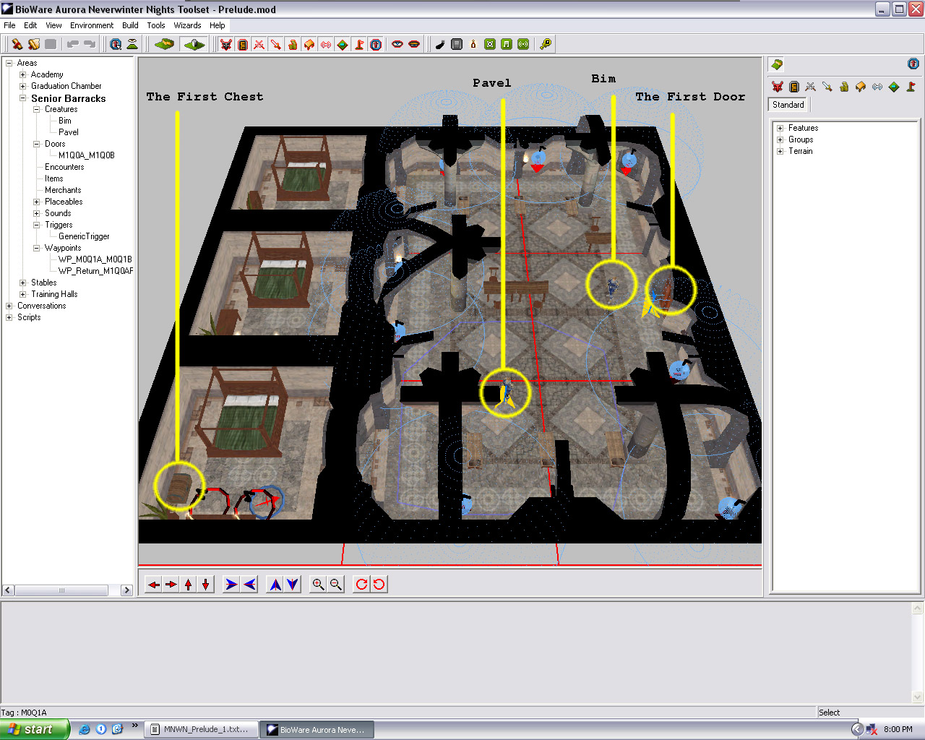Expand the Placeables node

[37, 202]
